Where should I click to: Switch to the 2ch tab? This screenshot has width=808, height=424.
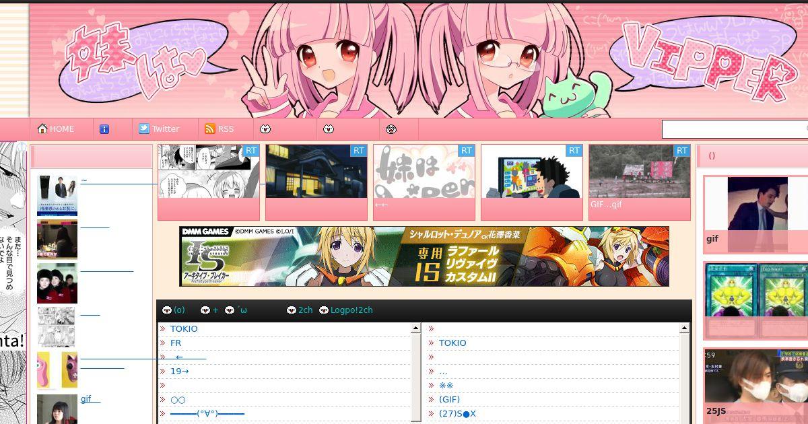[306, 310]
